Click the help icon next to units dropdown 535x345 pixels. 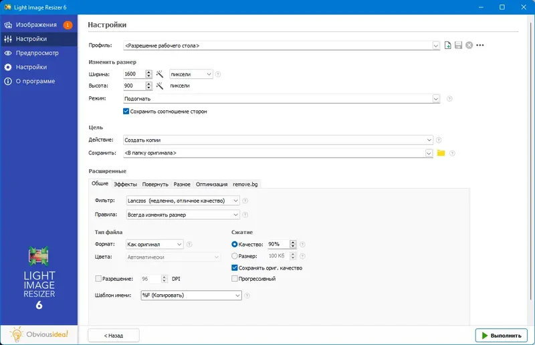tap(218, 74)
